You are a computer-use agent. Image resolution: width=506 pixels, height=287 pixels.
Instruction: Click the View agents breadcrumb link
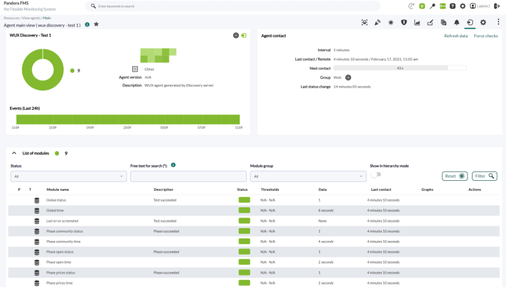(x=31, y=18)
